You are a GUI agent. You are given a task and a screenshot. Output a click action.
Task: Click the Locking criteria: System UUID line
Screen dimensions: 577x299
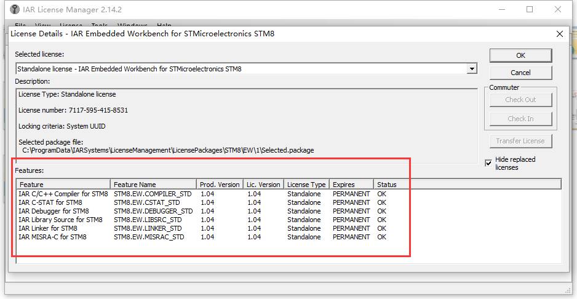coord(62,126)
